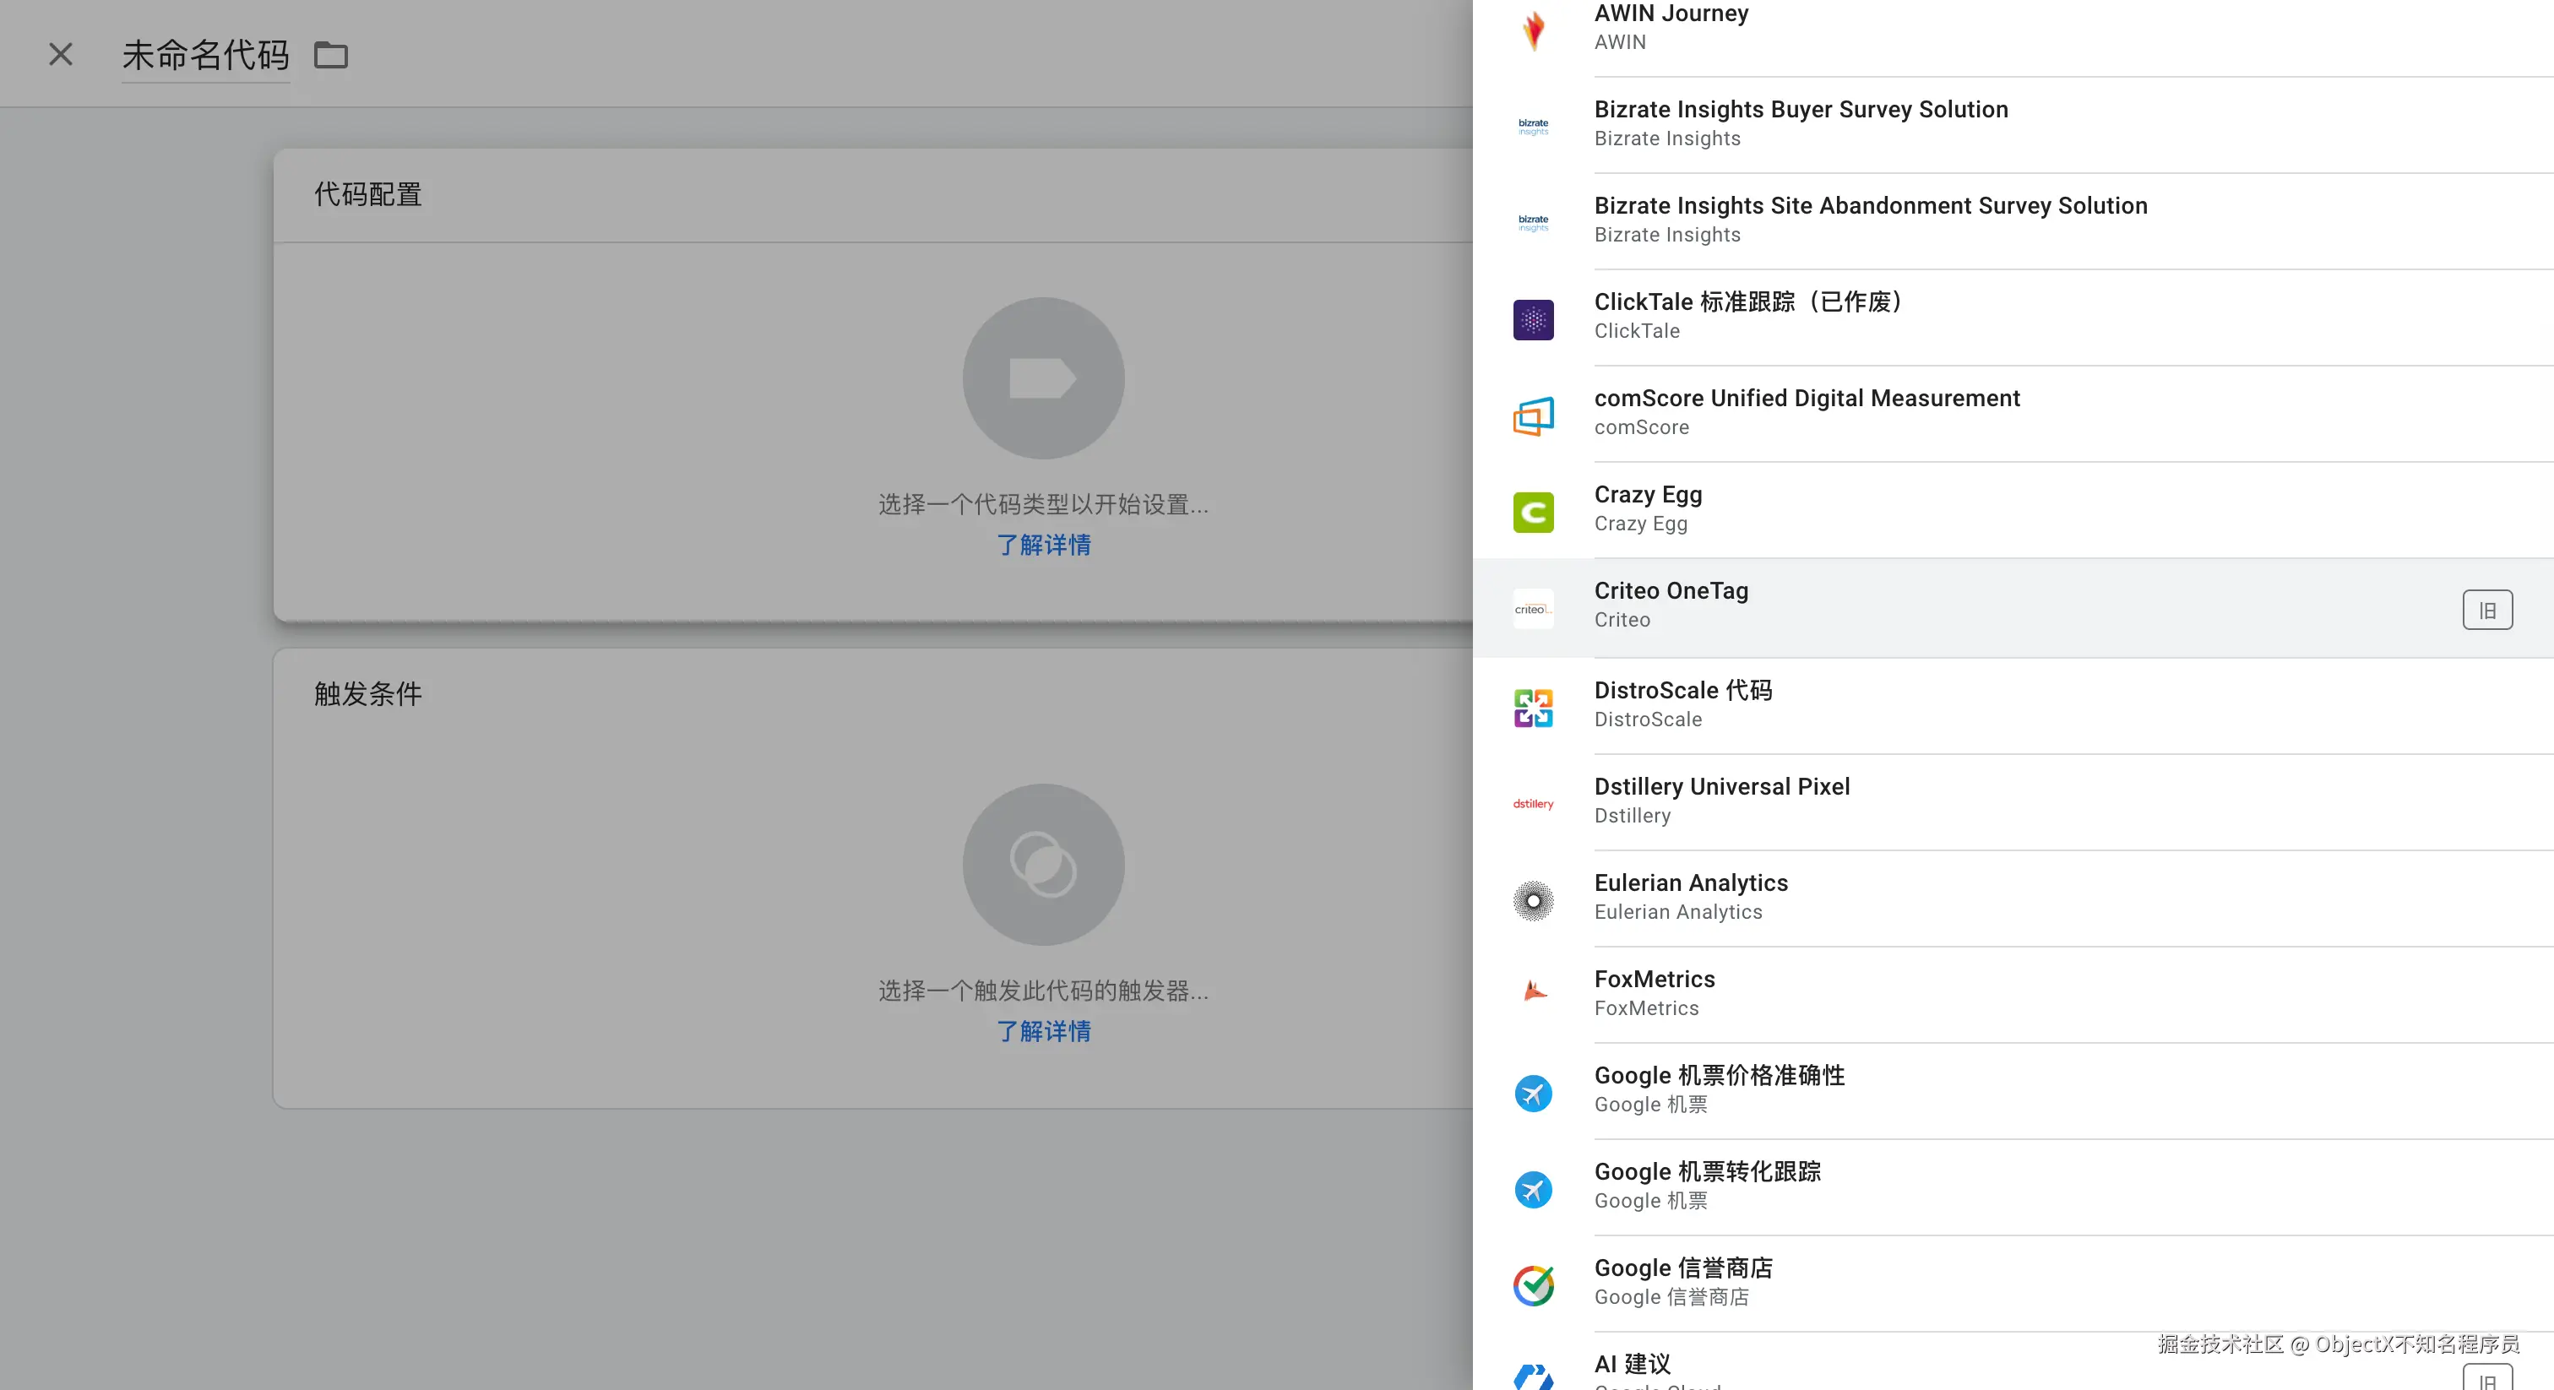Choose Bizrate Insights Buyer Survey Solution

click(x=1801, y=123)
